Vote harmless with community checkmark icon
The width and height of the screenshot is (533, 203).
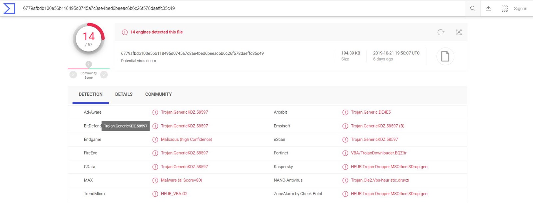pos(104,75)
